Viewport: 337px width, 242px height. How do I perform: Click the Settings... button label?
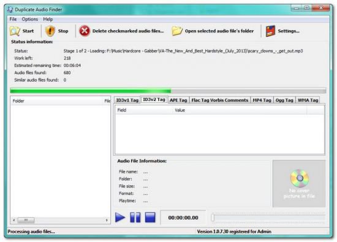click(x=289, y=31)
